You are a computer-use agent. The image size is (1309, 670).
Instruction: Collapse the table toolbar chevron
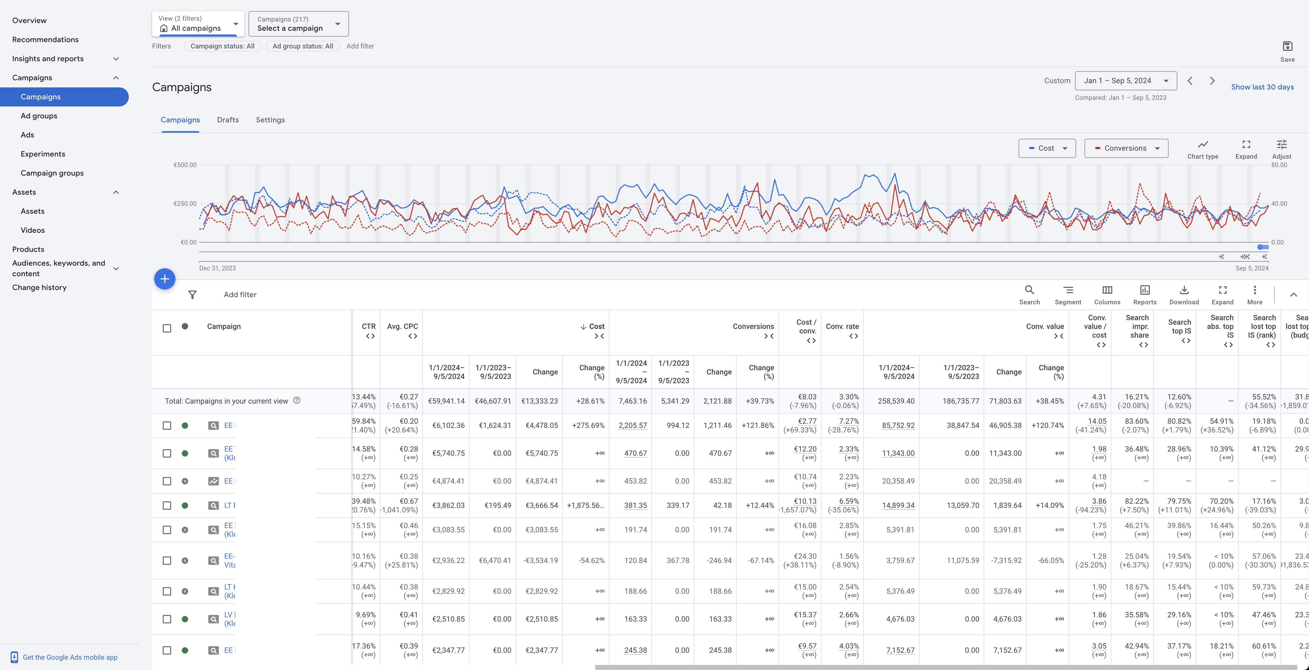click(1293, 295)
